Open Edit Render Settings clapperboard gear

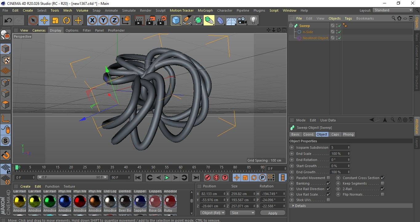(x=162, y=21)
